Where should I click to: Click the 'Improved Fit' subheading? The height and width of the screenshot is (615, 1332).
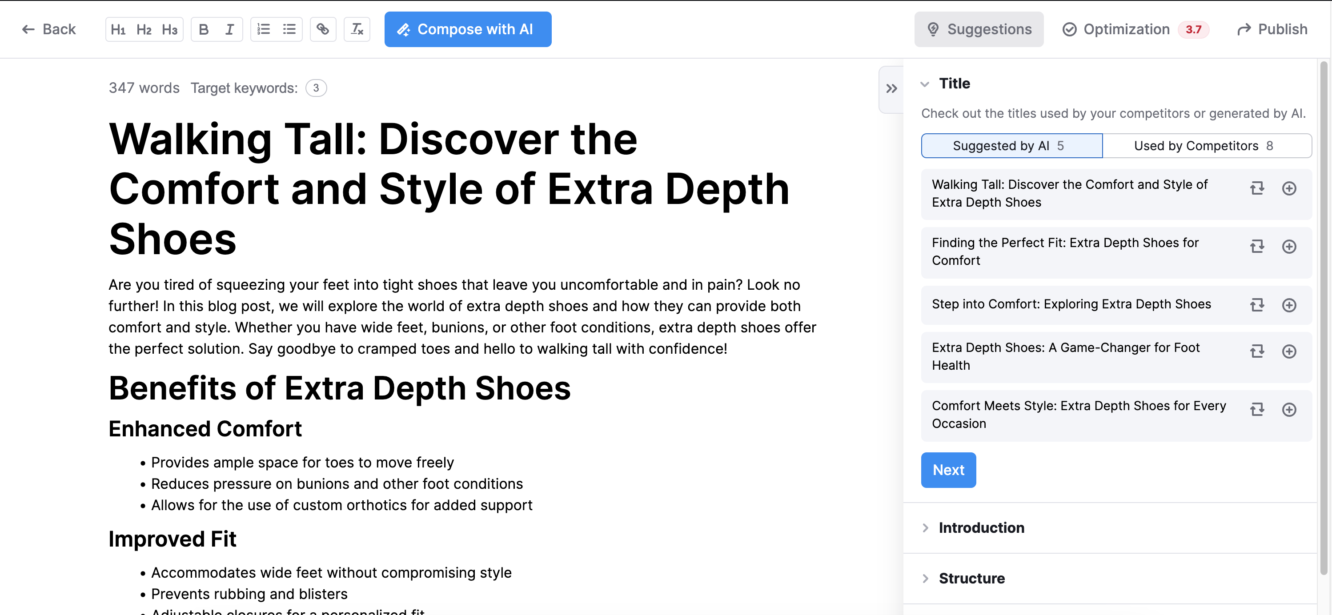(172, 539)
